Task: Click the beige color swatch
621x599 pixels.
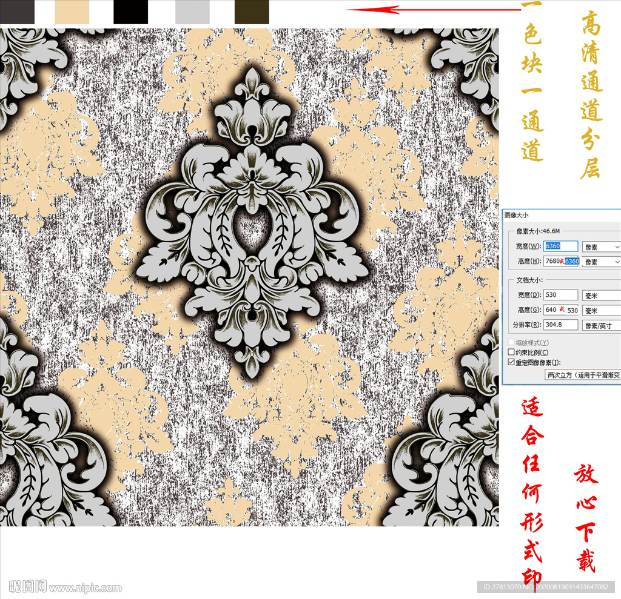Action: tap(72, 12)
